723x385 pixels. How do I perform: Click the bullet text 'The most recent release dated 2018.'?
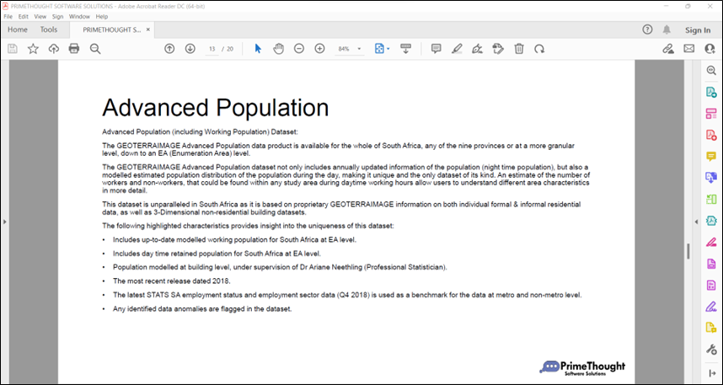172,281
